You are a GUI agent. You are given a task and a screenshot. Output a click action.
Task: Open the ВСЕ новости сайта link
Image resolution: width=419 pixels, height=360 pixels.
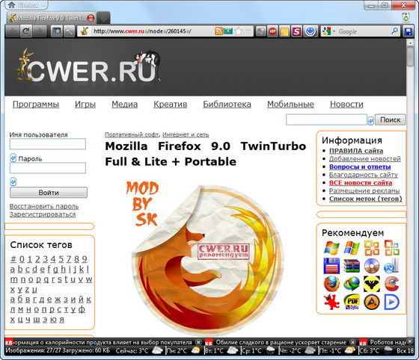tap(361, 183)
